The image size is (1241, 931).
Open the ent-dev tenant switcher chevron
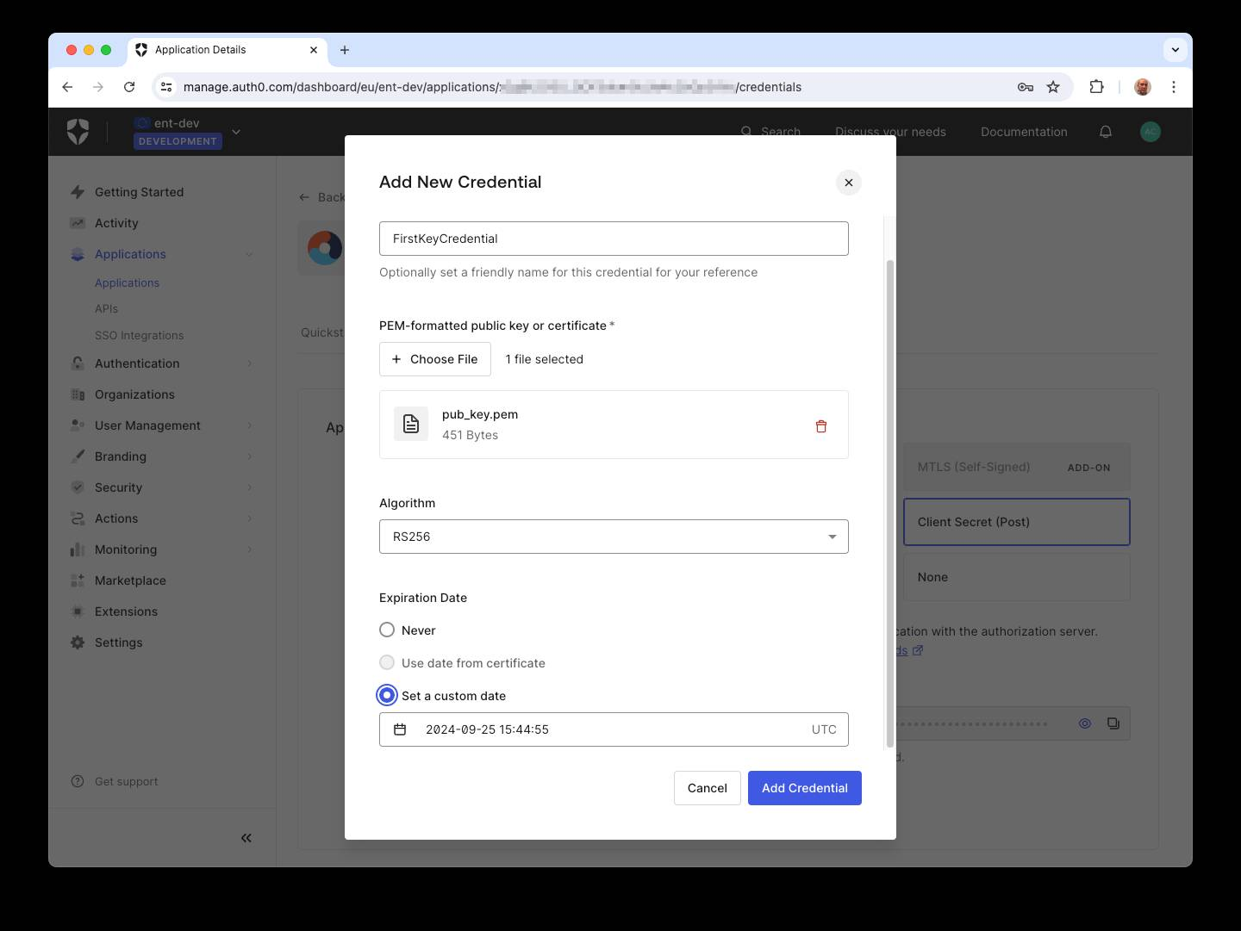point(236,132)
